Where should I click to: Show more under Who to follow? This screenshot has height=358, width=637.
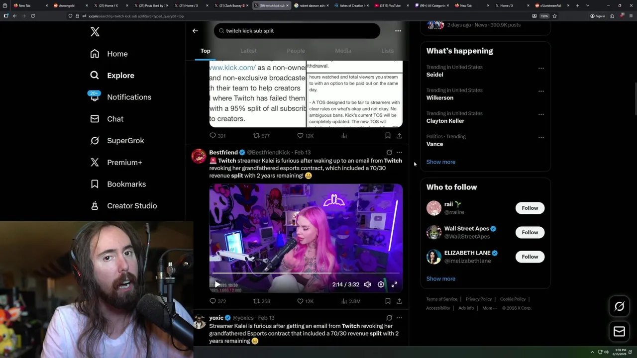(x=440, y=279)
